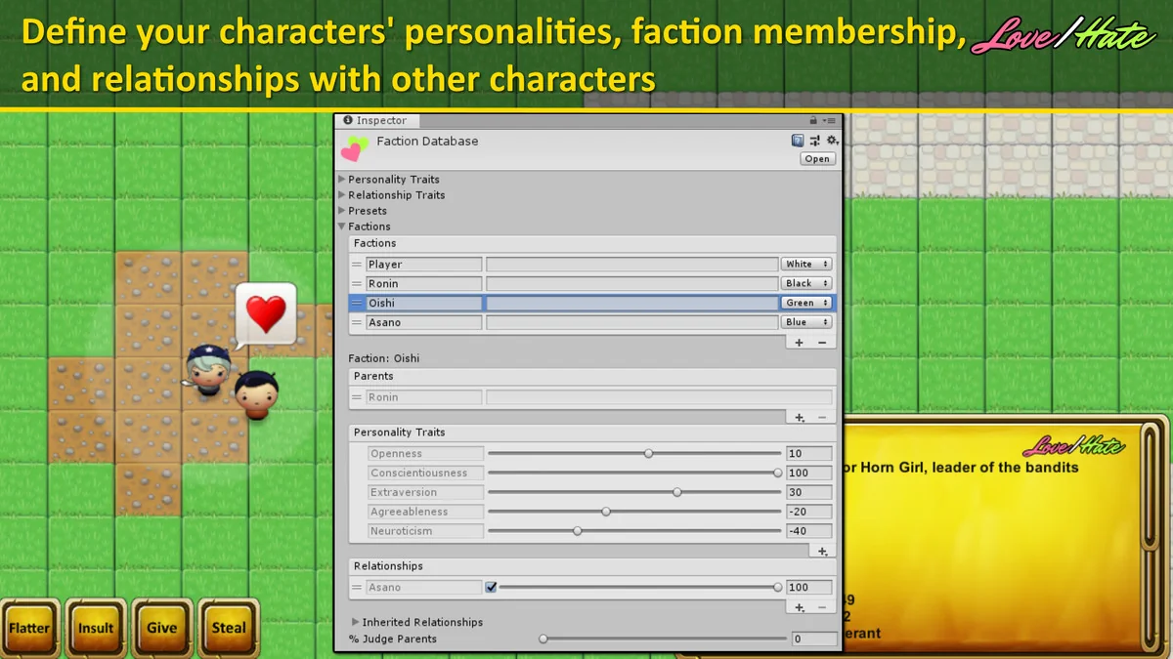Expand Inherited Relationships section
Viewport: 1173px width, 659px height.
[x=355, y=622]
